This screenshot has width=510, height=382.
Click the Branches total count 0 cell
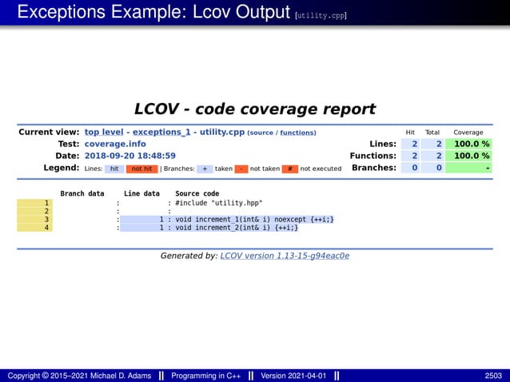432,168
